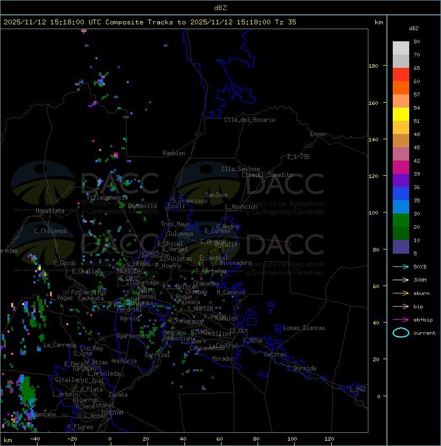Click the 'Clla.del_Rosario' label on the map

pos(250,120)
